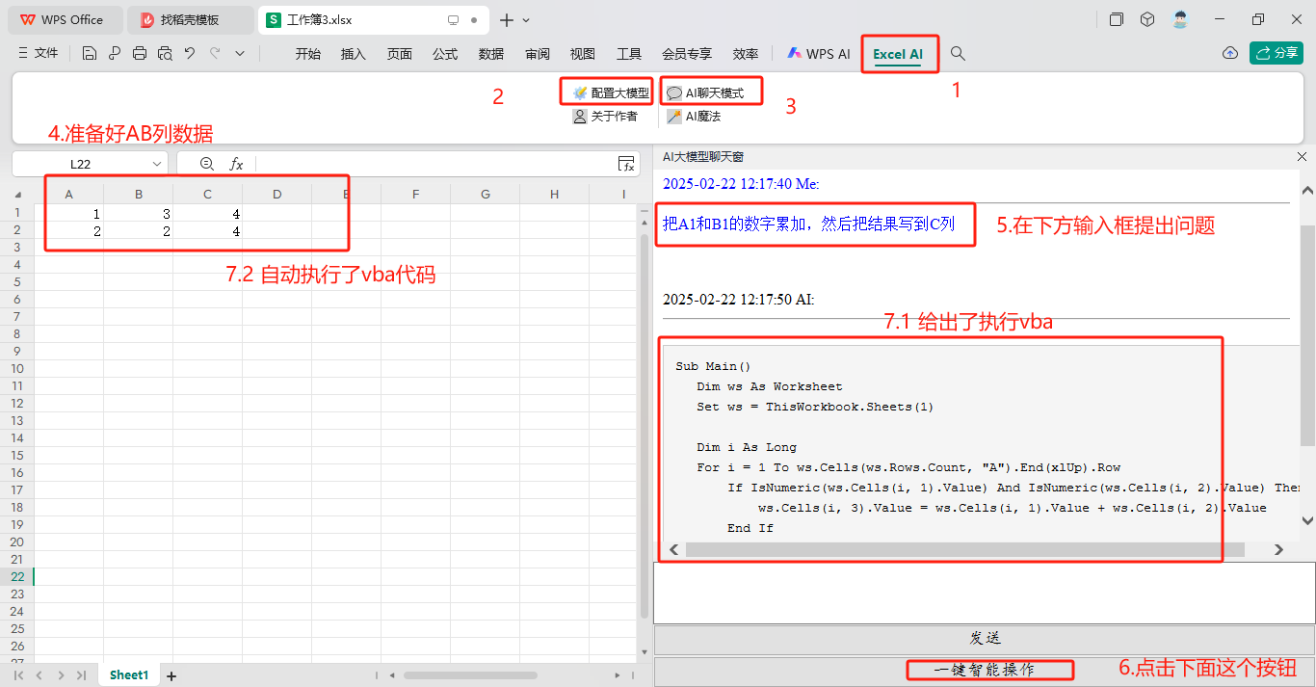
Task: Click the 分享 share button
Action: pyautogui.click(x=1277, y=53)
